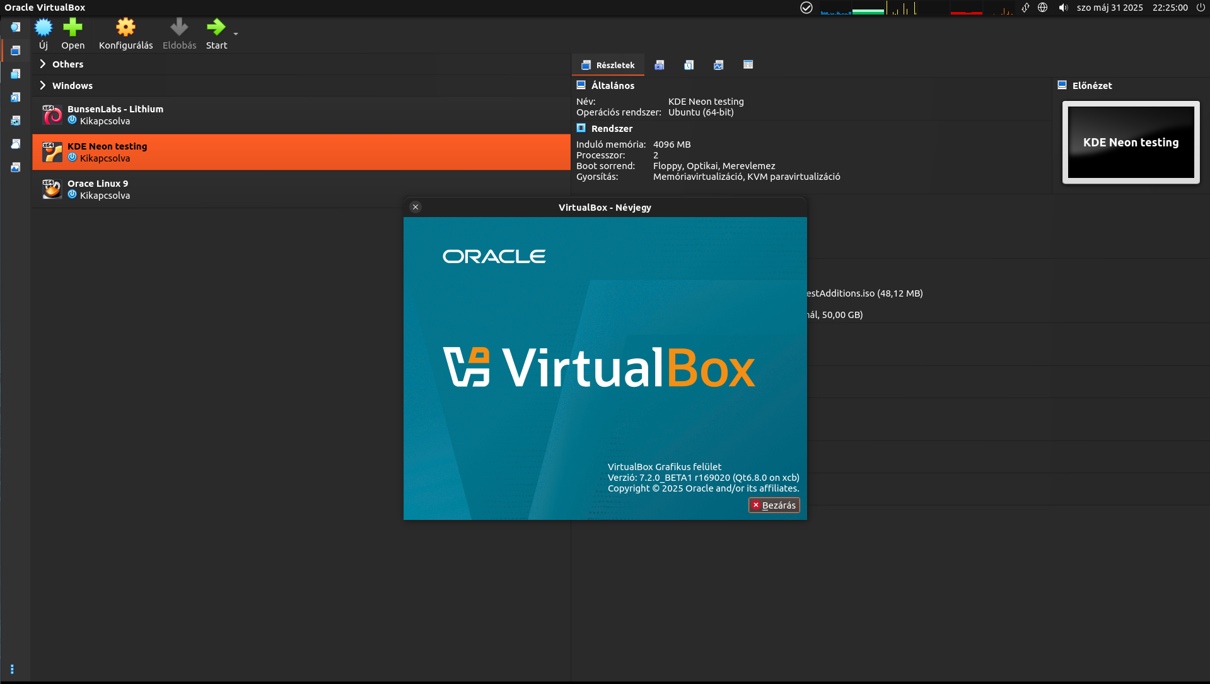Viewport: 1210px width, 684px height.
Task: Click the Előnézet section header
Action: pyautogui.click(x=1092, y=85)
